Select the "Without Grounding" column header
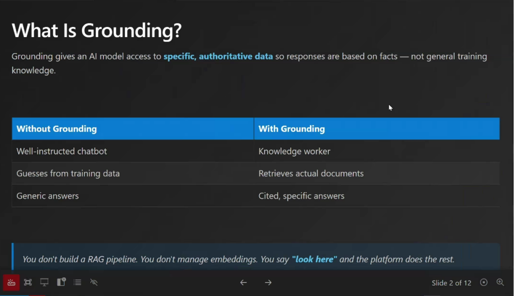 [x=57, y=129]
